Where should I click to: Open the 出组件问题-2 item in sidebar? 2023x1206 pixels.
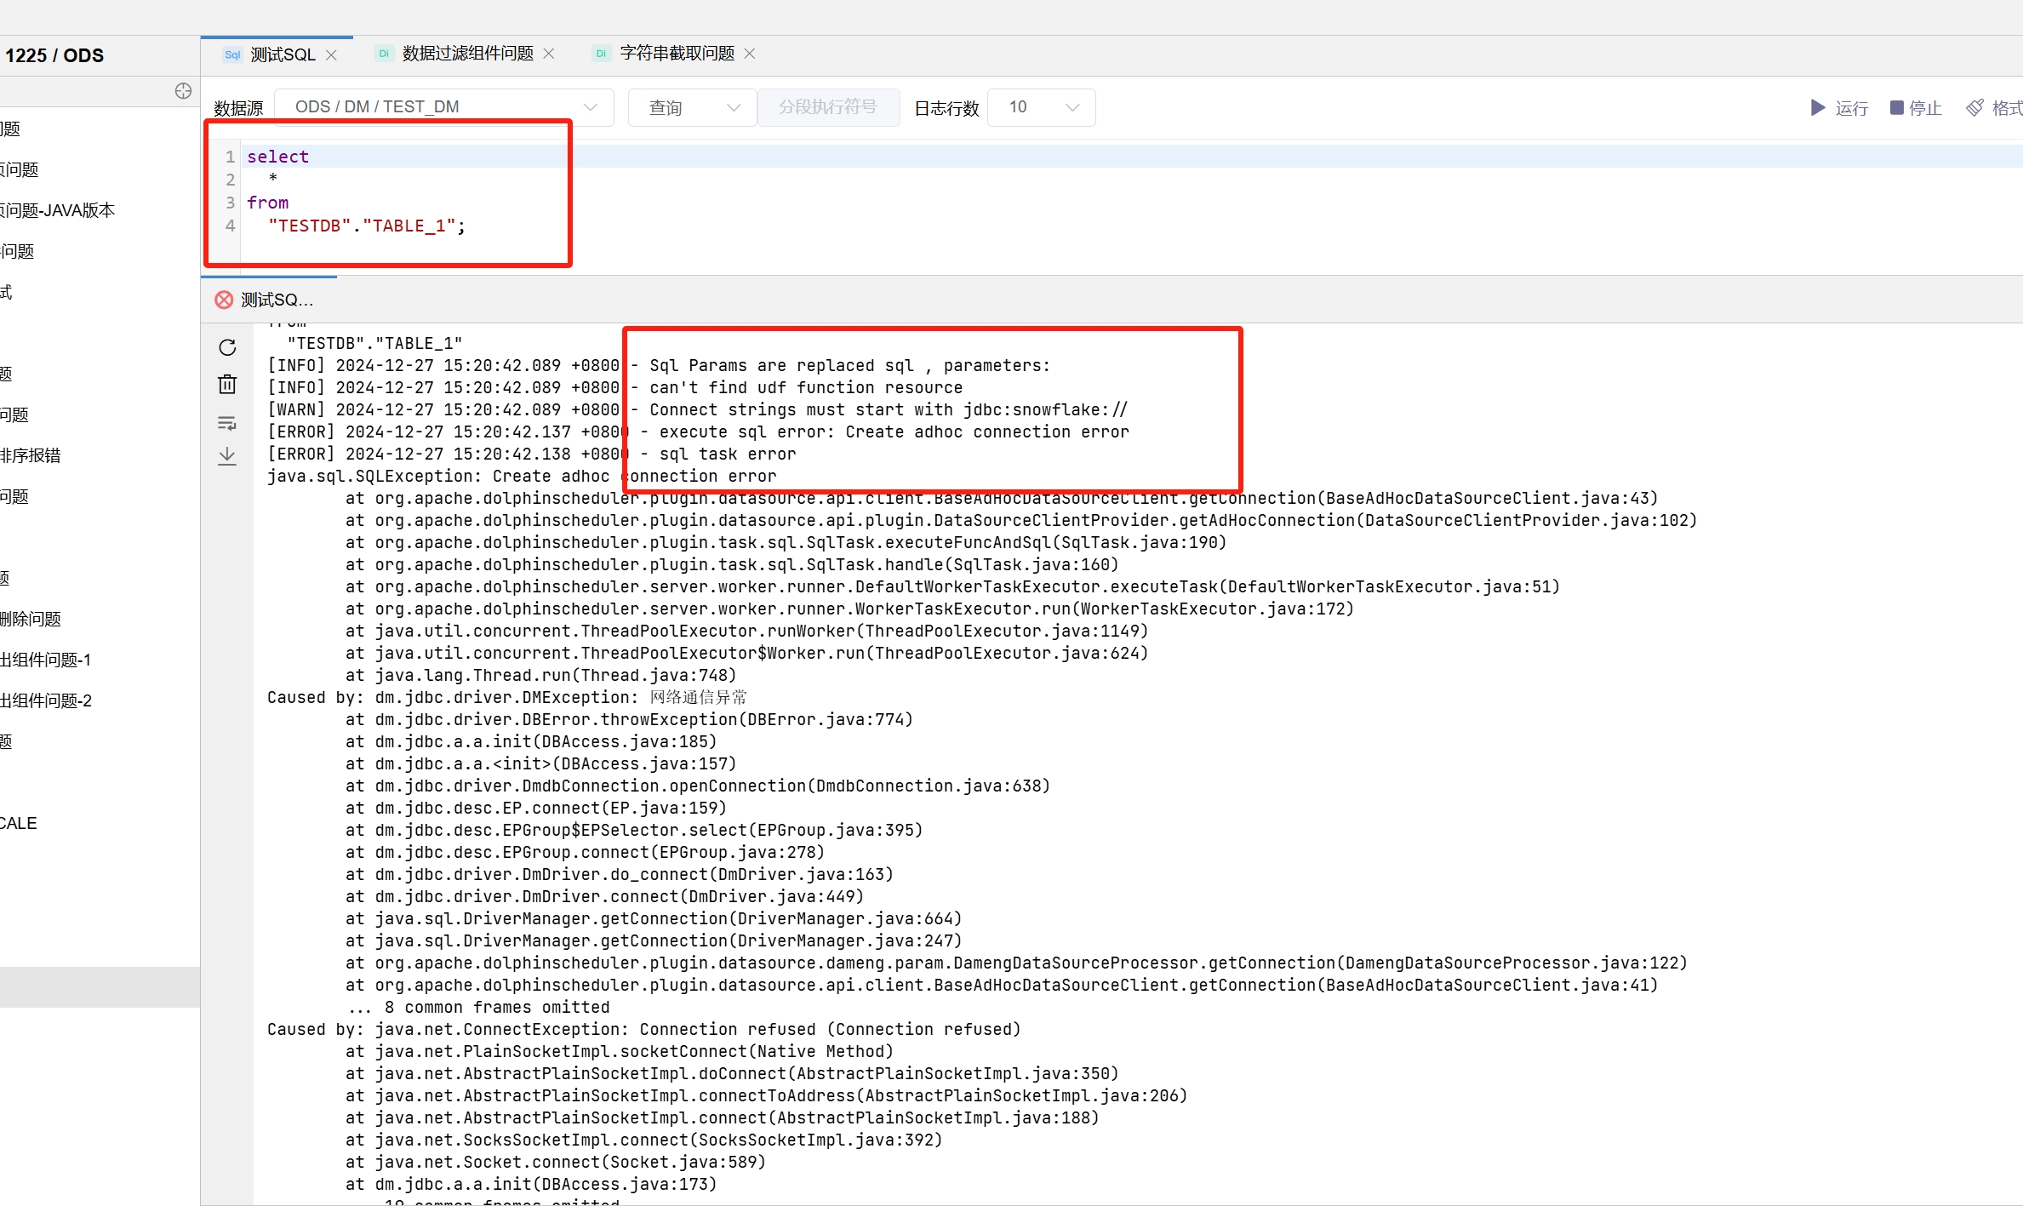[46, 700]
